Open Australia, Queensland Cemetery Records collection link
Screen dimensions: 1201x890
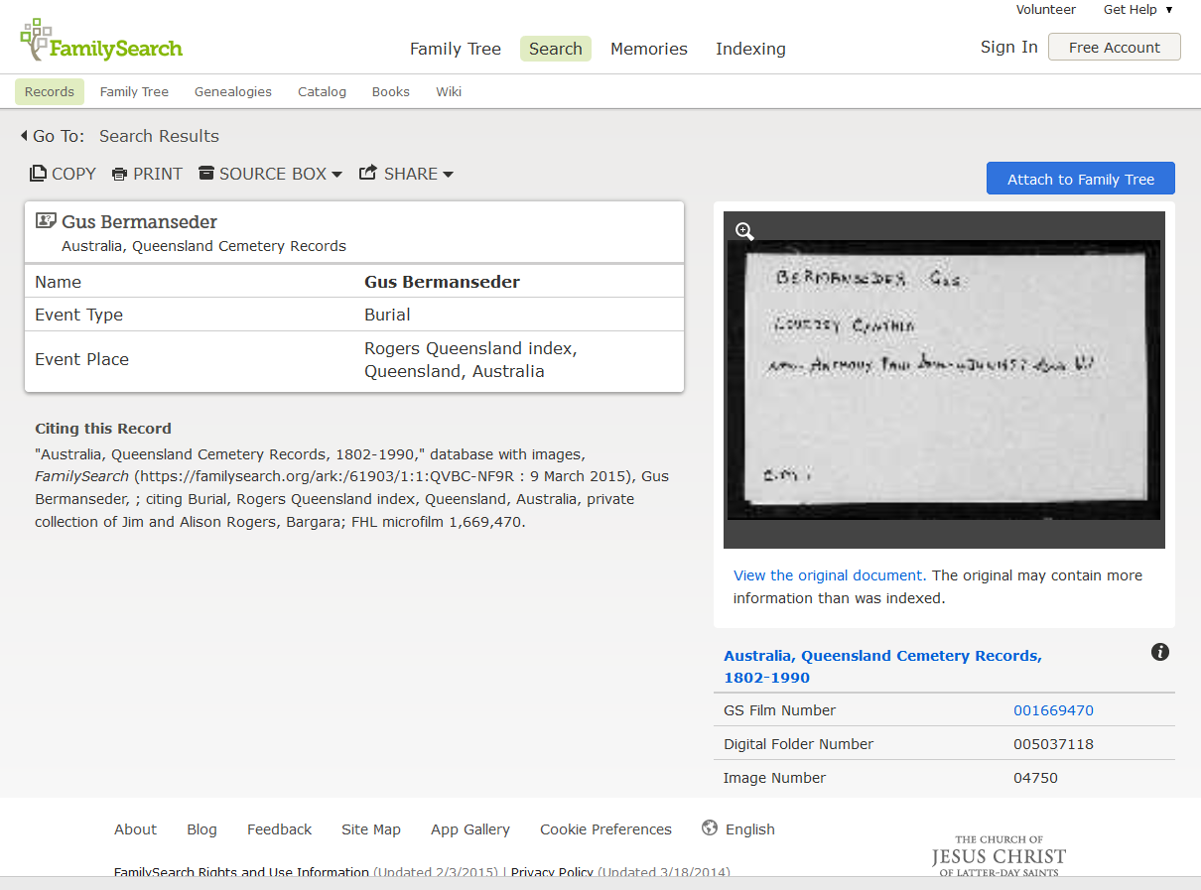(x=882, y=667)
